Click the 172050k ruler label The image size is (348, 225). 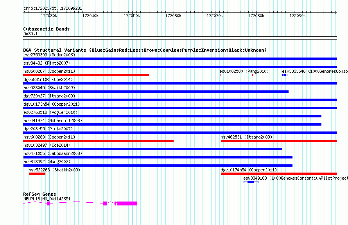pyautogui.click(x=132, y=16)
